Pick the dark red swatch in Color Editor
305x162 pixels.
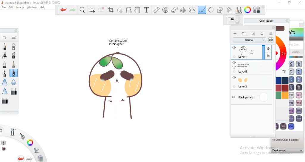pyautogui.click(x=285, y=88)
